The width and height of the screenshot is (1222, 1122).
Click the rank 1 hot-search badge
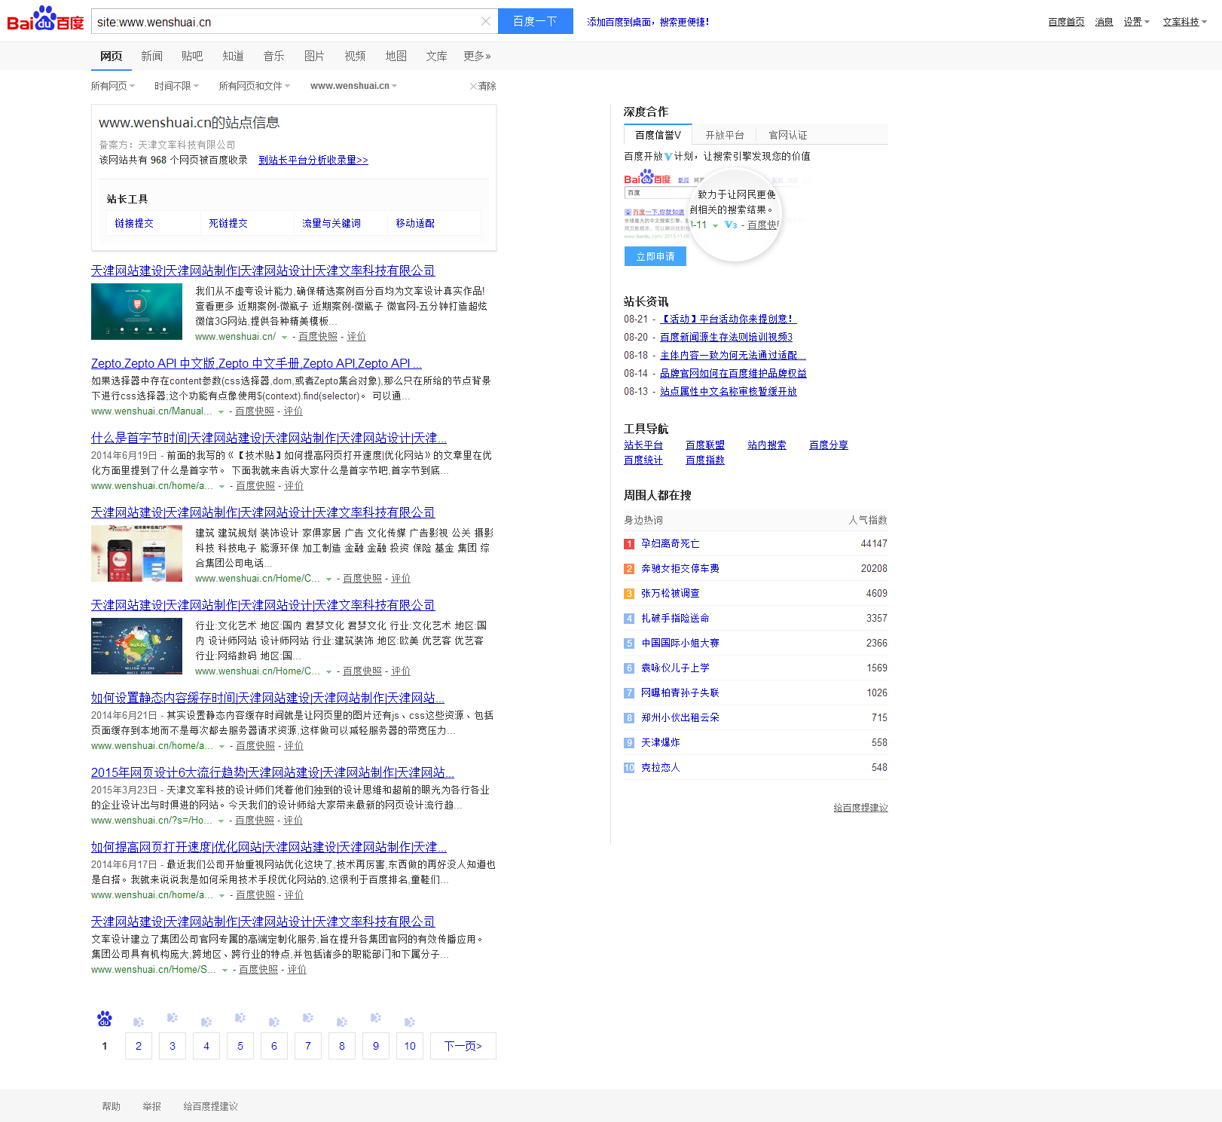629,544
